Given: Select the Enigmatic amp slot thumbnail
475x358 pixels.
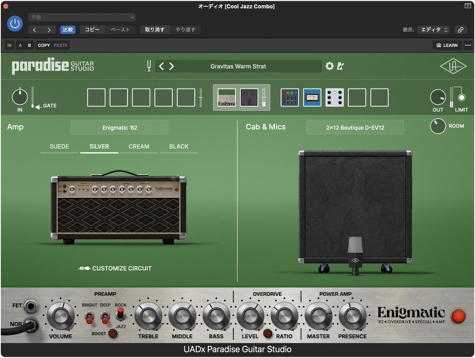Looking at the screenshot, I should click(227, 97).
